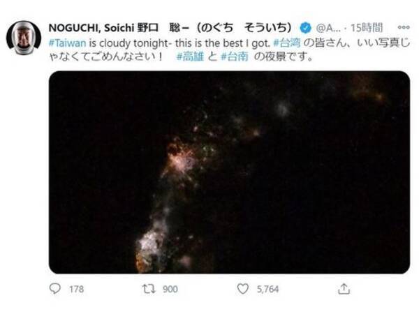Open the night photo of Taiwan
The height and width of the screenshot is (314, 419).
229,172
